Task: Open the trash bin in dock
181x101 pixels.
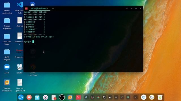Action: tap(160, 97)
